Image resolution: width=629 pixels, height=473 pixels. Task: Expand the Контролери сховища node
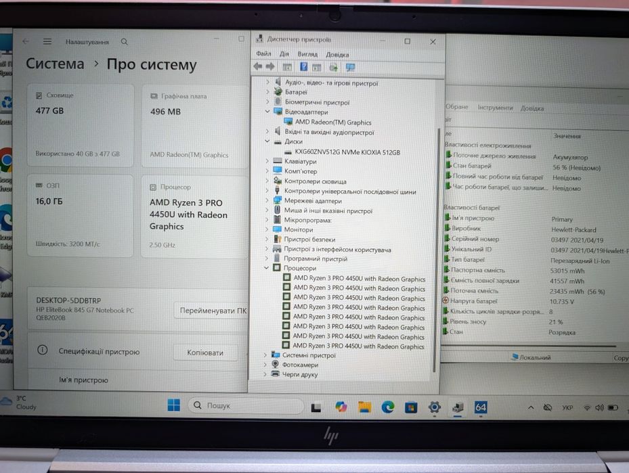coord(267,181)
